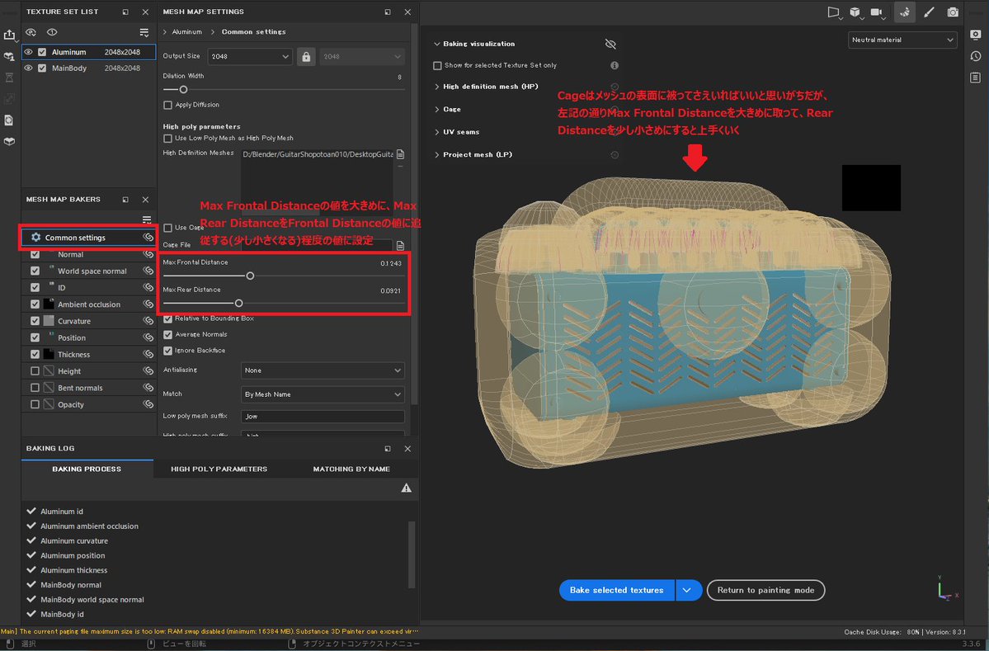Screen dimensions: 989x651
Task: Enable the Height baker checkbox
Action: (x=35, y=371)
